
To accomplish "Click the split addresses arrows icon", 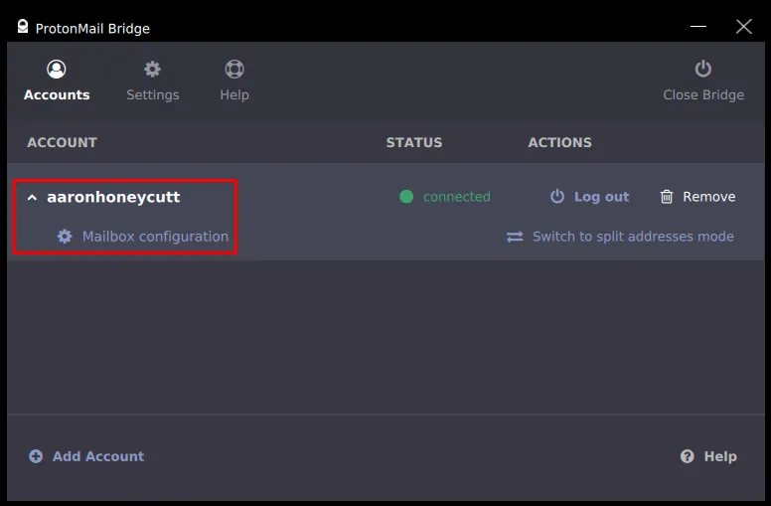I will [x=515, y=237].
